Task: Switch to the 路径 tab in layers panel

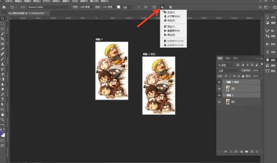Action: 235,58
